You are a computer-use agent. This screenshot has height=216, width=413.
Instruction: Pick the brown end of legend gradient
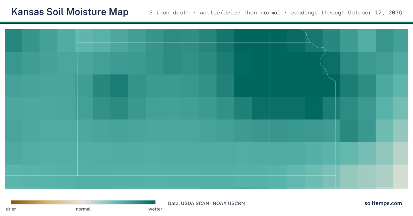pos(13,202)
